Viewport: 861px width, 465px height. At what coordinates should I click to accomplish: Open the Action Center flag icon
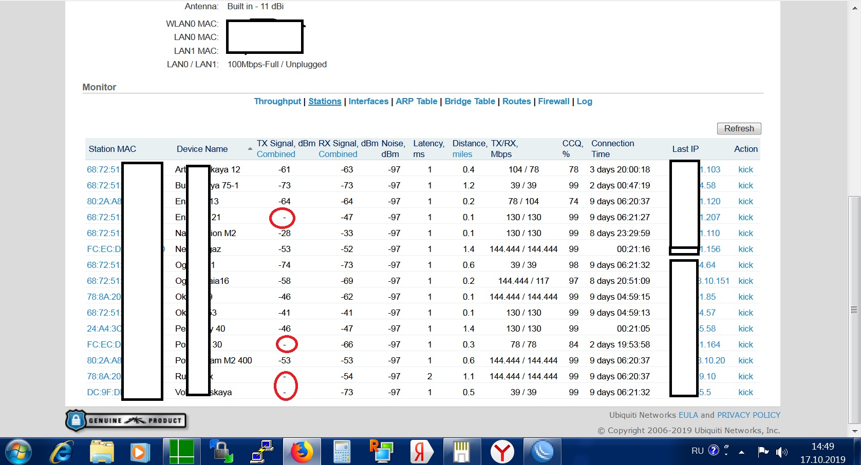[763, 452]
